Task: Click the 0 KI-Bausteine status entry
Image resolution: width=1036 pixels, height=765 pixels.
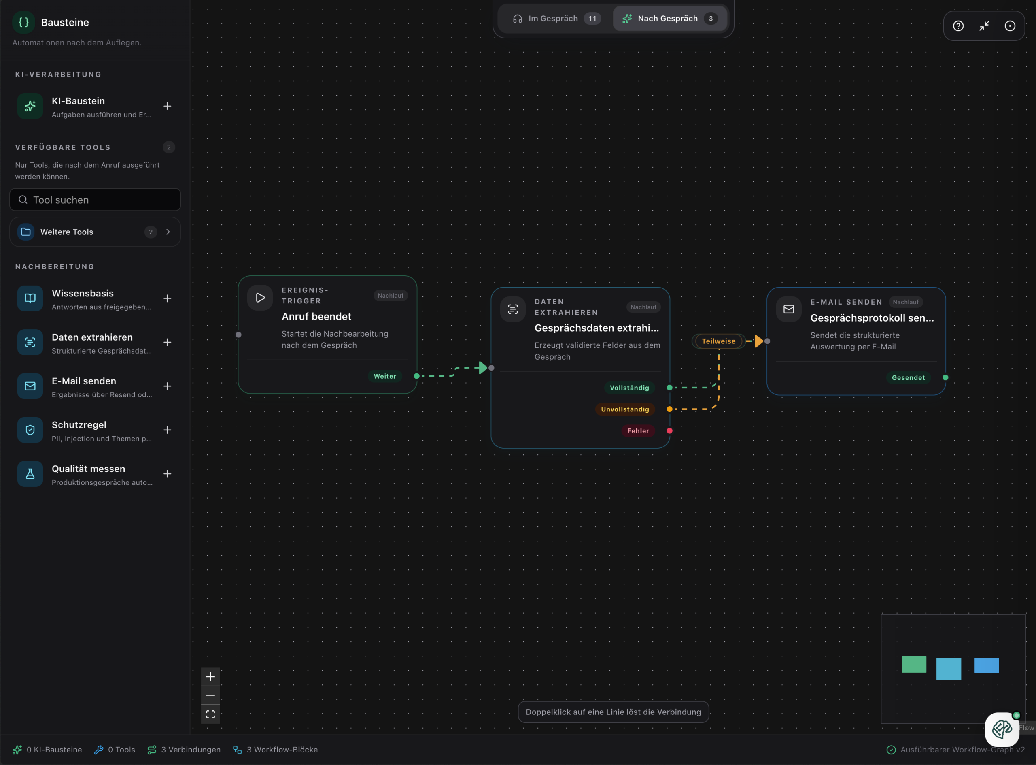Action: pyautogui.click(x=47, y=750)
